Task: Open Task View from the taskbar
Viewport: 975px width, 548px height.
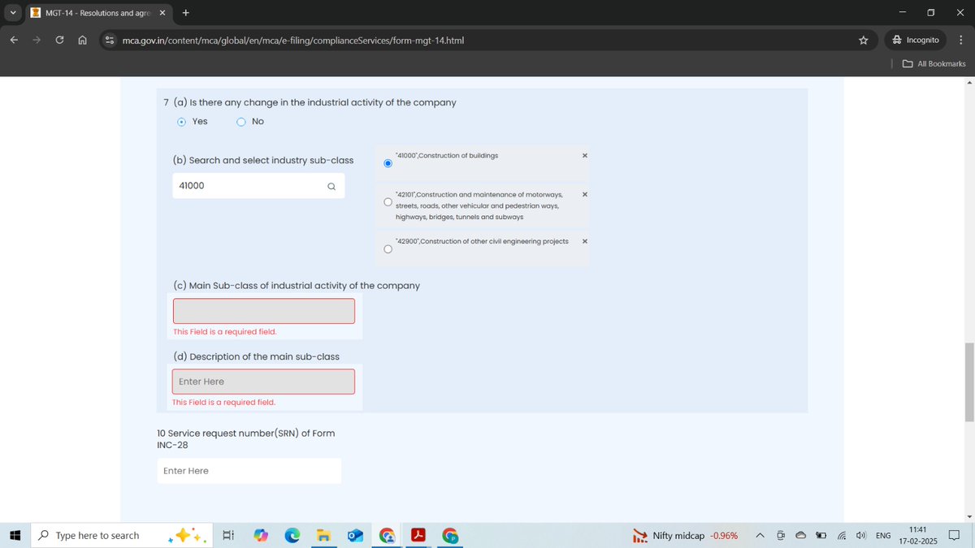Action: [228, 536]
